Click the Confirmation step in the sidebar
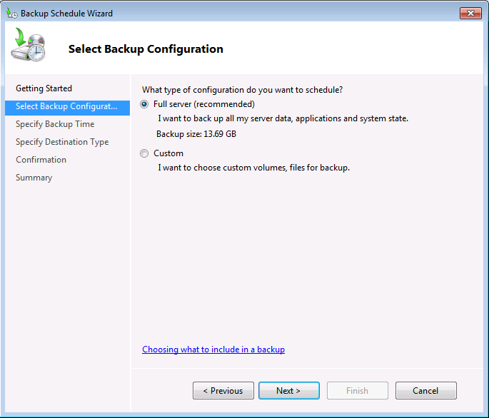 coord(41,160)
